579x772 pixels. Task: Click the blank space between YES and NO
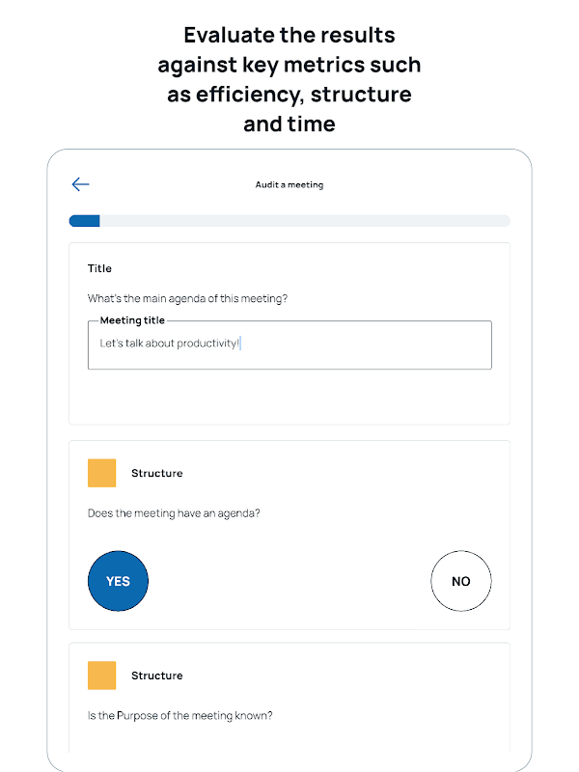[x=289, y=581]
